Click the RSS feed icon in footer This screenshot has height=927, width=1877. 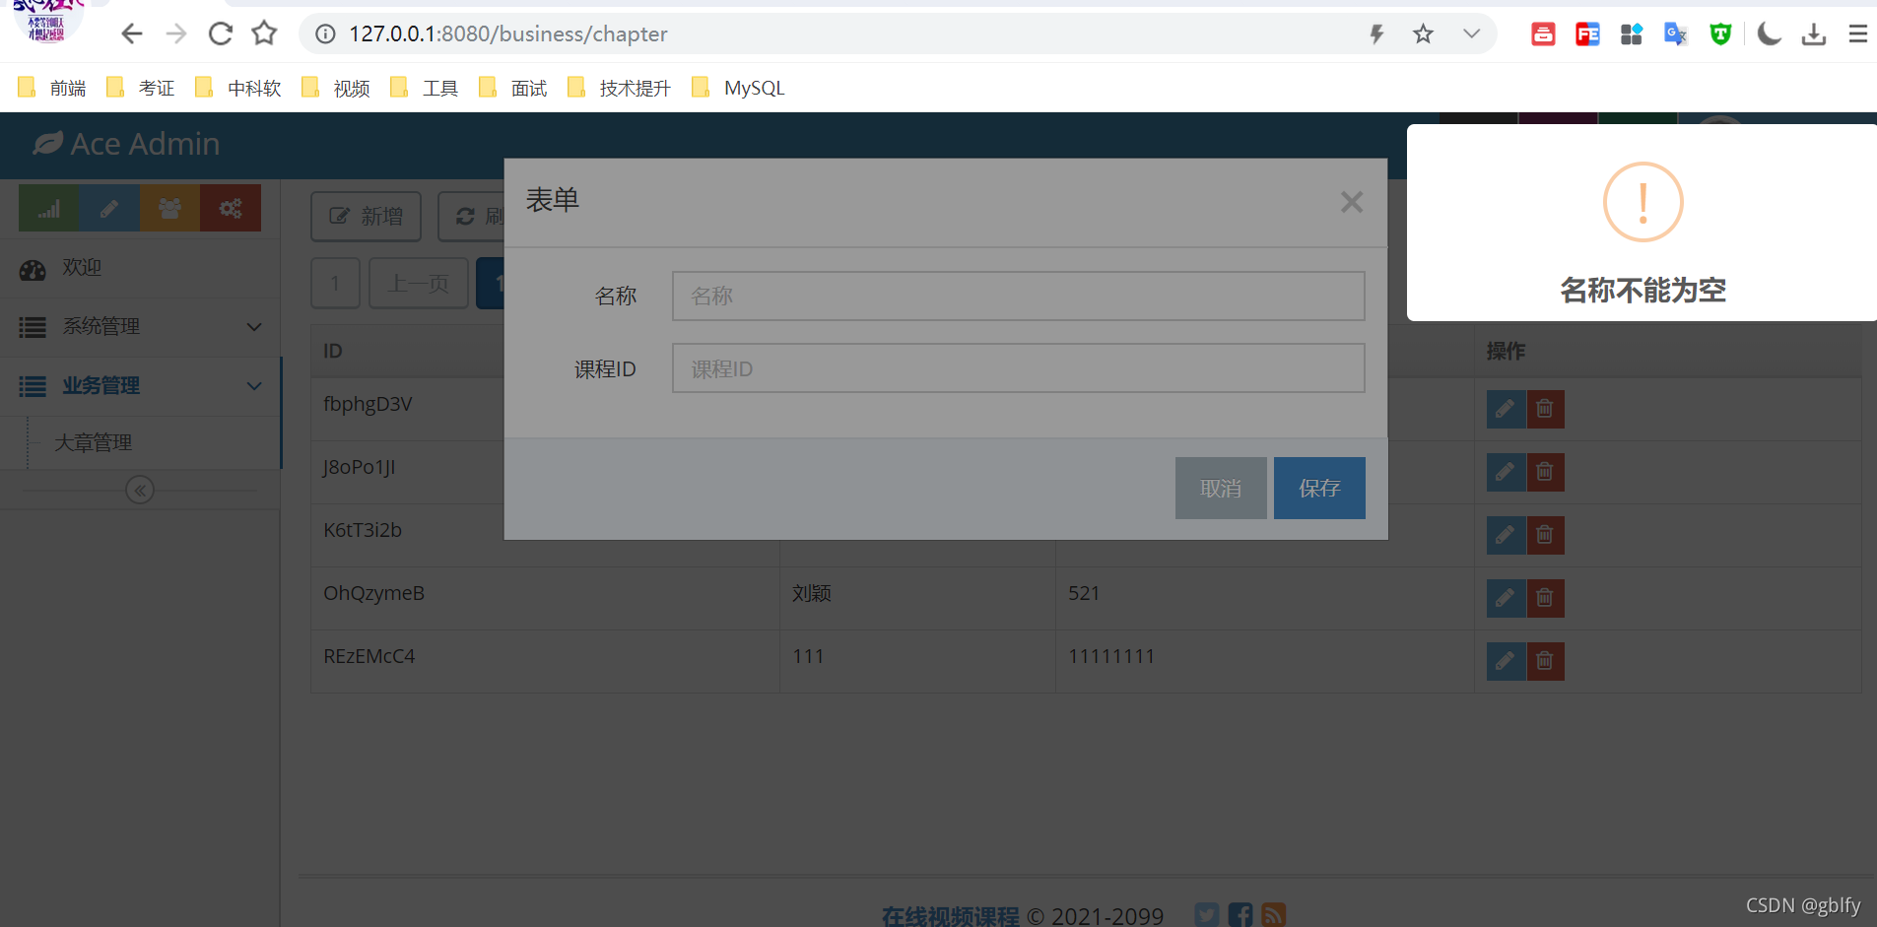(x=1274, y=914)
